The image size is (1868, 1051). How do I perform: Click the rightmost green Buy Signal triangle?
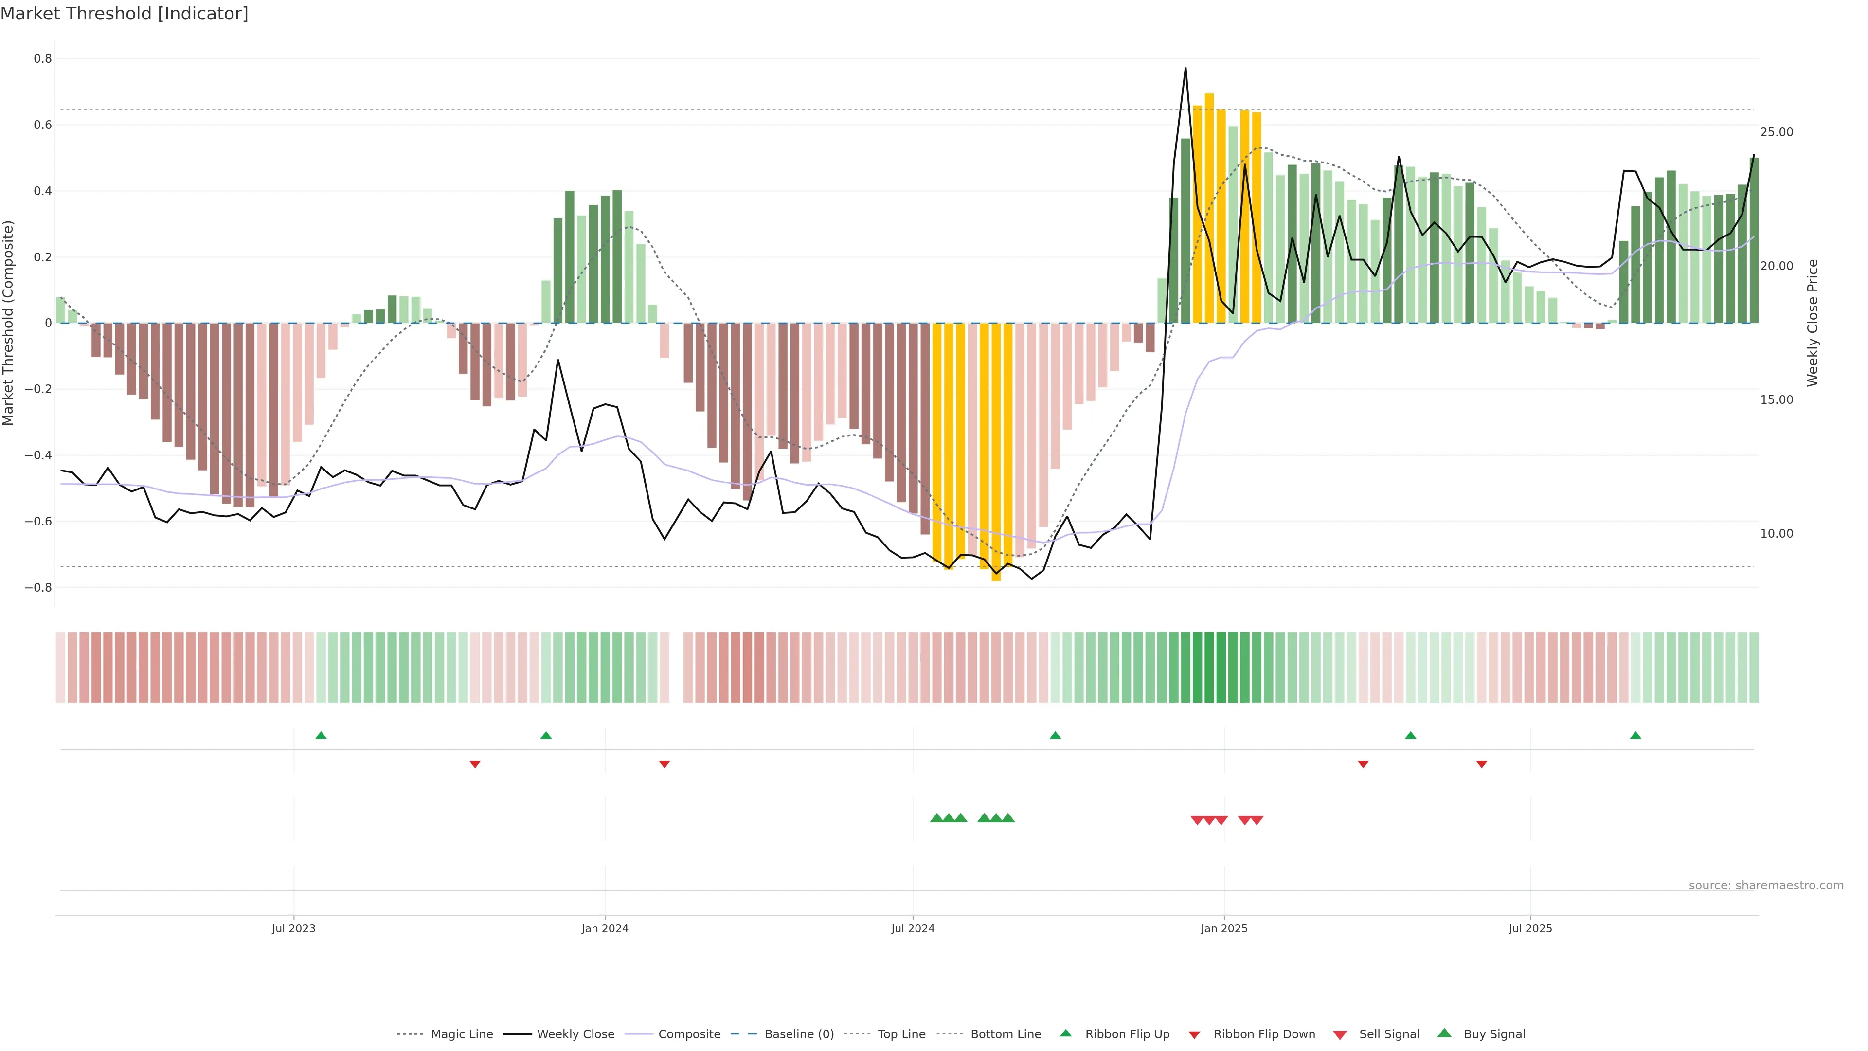[1008, 818]
